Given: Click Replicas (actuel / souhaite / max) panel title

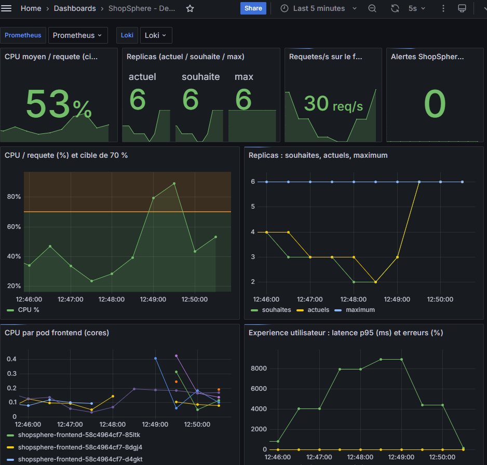Looking at the screenshot, I should [x=185, y=57].
